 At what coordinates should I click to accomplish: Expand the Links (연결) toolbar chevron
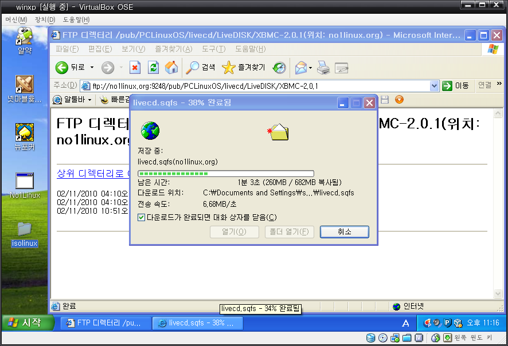click(499, 84)
